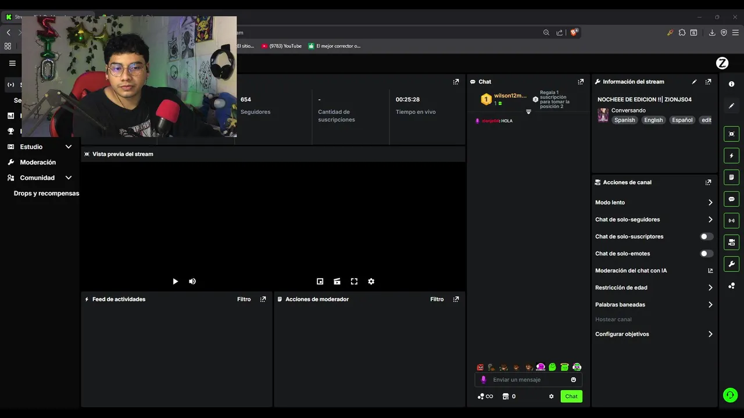Toggle channel actions widget in right sidebar
Viewport: 744px width, 418px height.
pyautogui.click(x=731, y=242)
